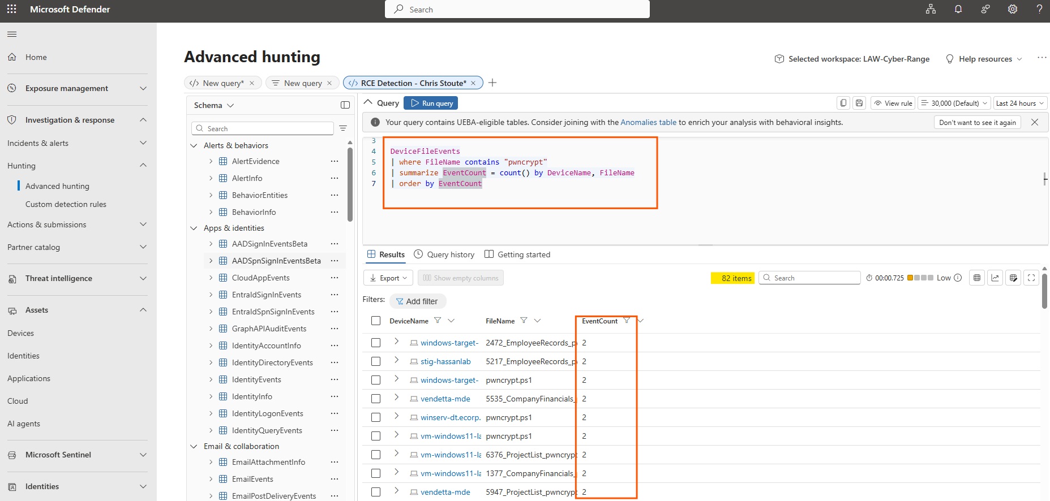Check the winserv-dt.ecorp row checkbox

pos(376,417)
